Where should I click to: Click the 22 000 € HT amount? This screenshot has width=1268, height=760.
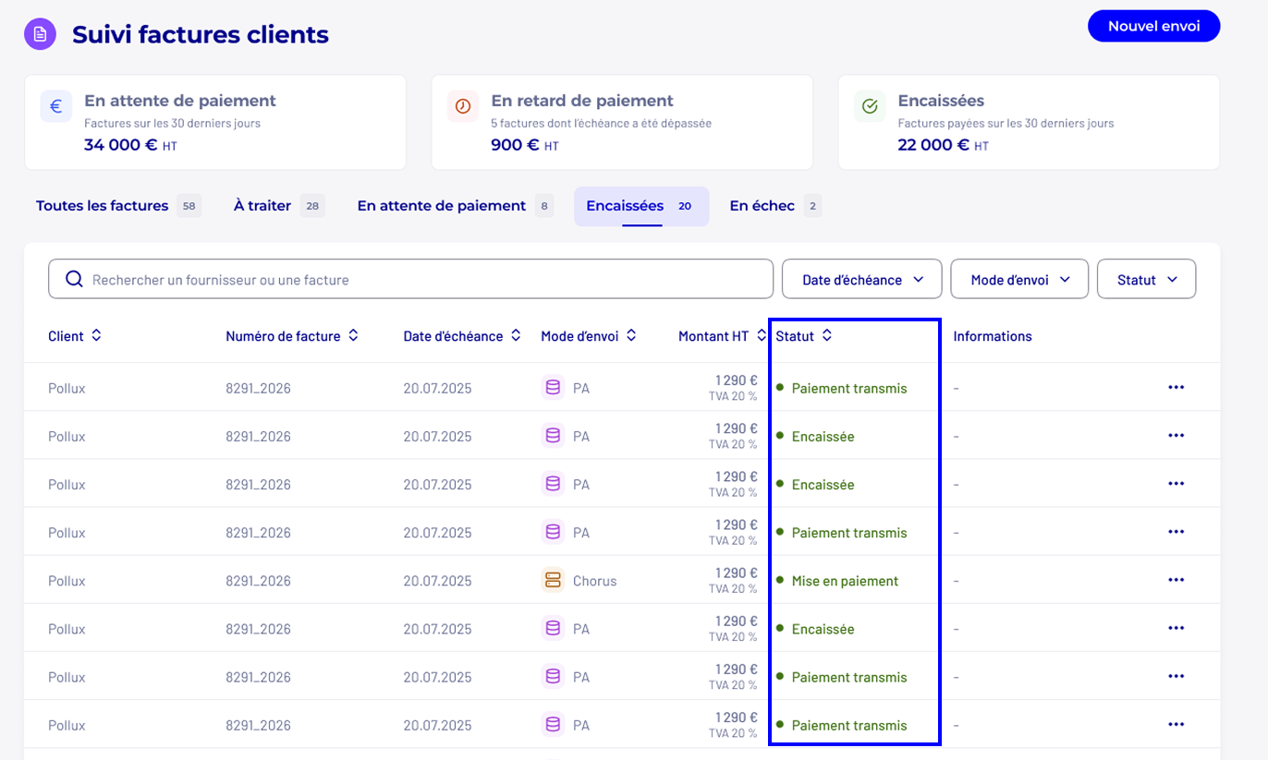[x=943, y=145]
